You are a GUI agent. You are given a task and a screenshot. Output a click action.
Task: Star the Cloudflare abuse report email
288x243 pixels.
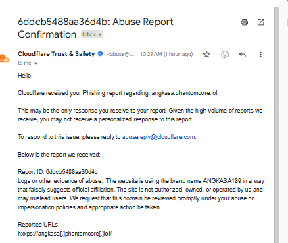pos(206,55)
